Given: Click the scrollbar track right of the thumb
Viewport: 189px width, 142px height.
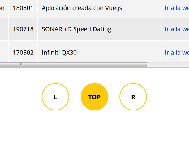Looking at the screenshot, I should pos(168,65).
